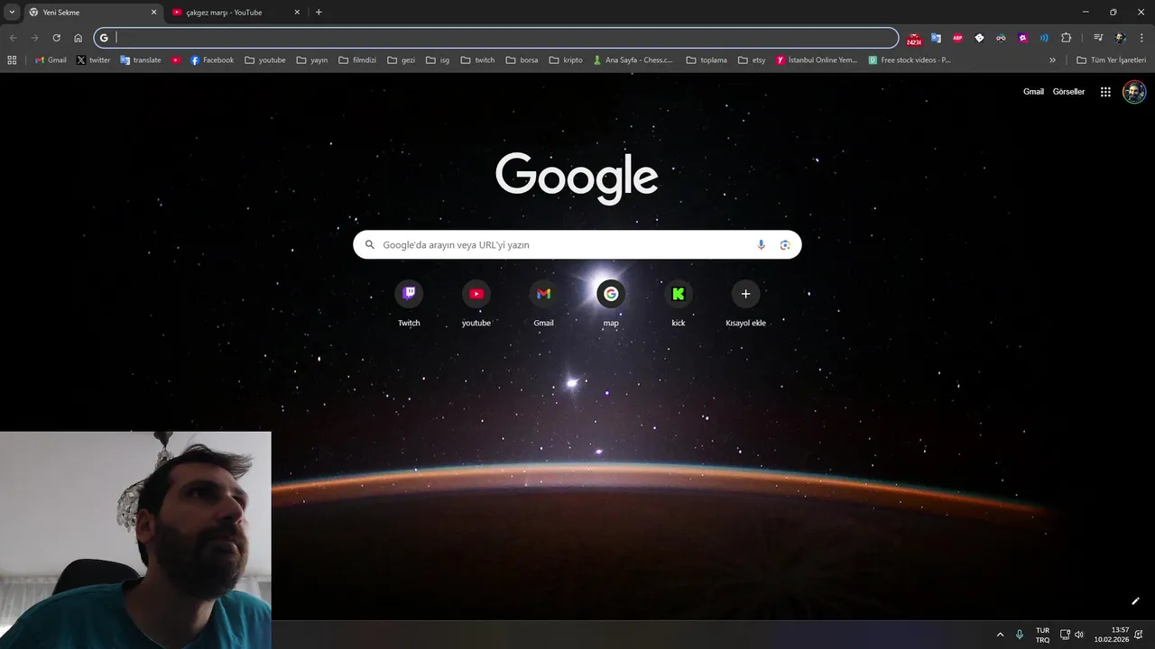This screenshot has width=1155, height=649.
Task: Open the Chrome profile avatar in toolbar
Action: pyautogui.click(x=1120, y=38)
